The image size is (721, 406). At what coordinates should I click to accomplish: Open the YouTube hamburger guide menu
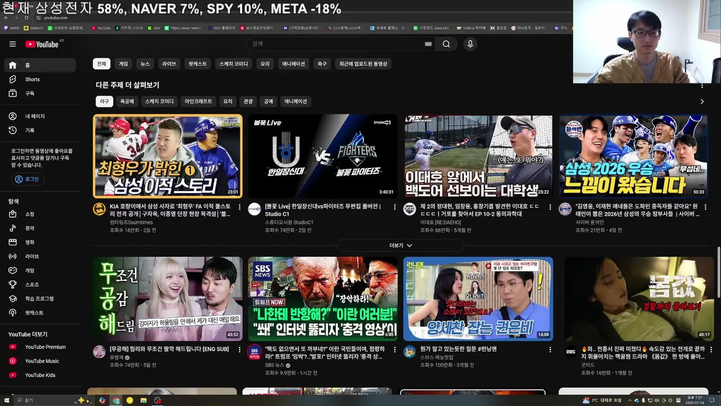pos(12,44)
